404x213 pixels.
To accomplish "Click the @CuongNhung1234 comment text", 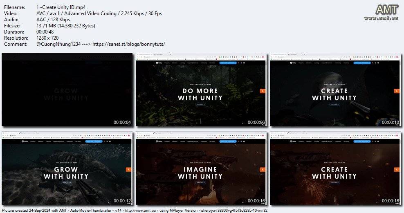I will tap(58, 44).
